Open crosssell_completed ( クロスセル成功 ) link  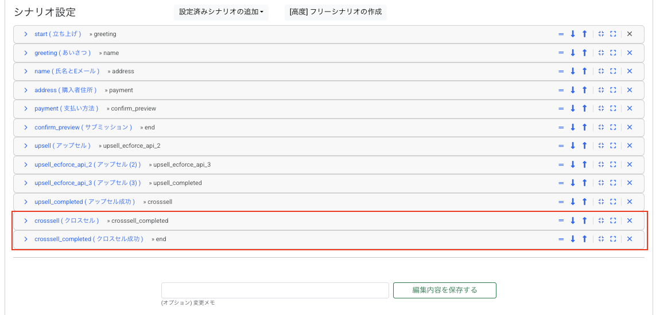[x=89, y=239]
